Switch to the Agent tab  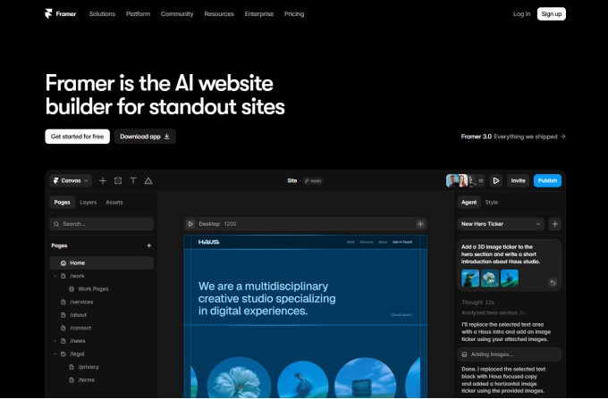(469, 203)
